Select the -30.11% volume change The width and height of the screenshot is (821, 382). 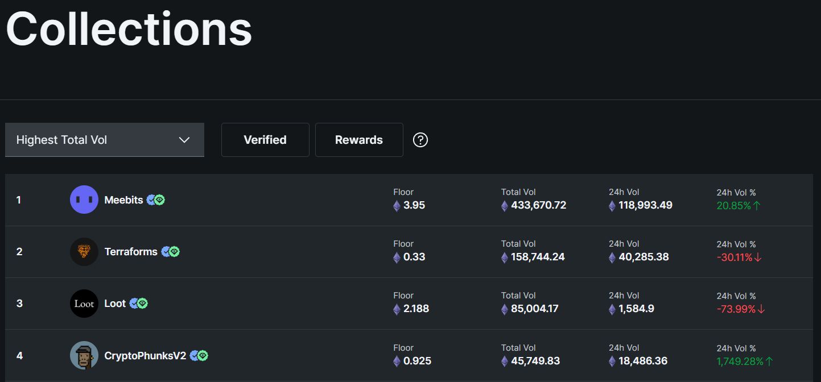click(x=735, y=258)
